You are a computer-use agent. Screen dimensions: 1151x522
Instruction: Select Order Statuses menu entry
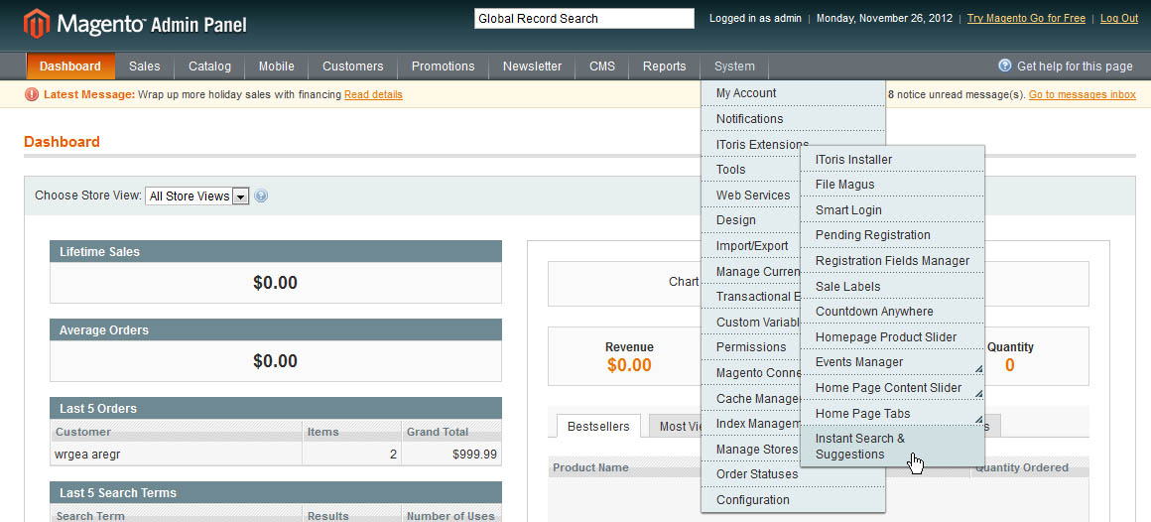pyautogui.click(x=793, y=474)
